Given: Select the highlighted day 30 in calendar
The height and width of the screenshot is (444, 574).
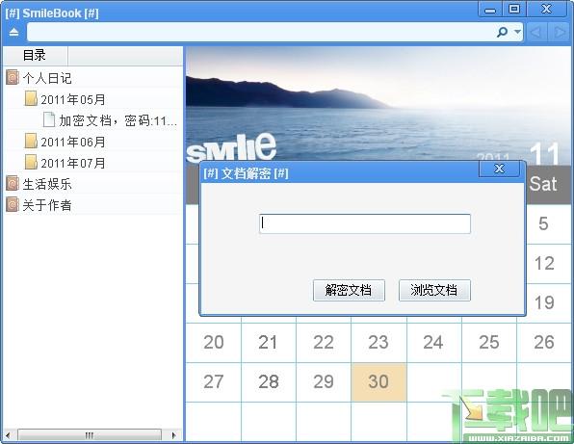Looking at the screenshot, I should tap(378, 382).
